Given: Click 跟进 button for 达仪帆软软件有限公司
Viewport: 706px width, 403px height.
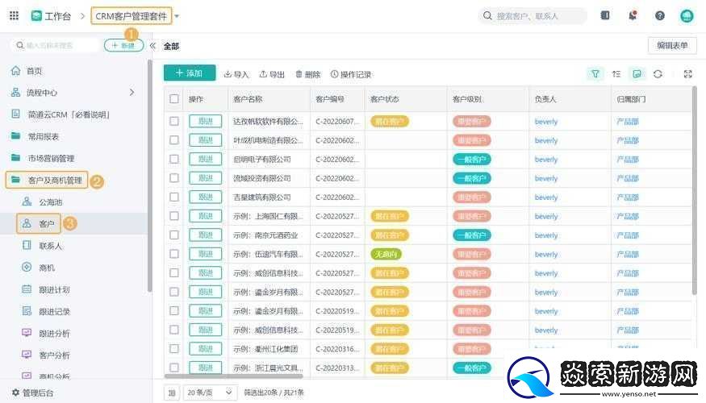Looking at the screenshot, I should pyautogui.click(x=205, y=121).
